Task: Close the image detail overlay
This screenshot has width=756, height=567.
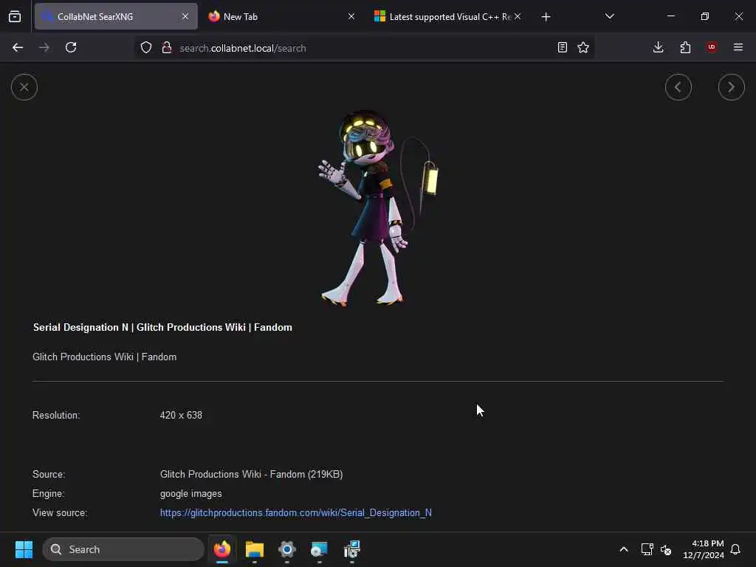Action: point(24,87)
